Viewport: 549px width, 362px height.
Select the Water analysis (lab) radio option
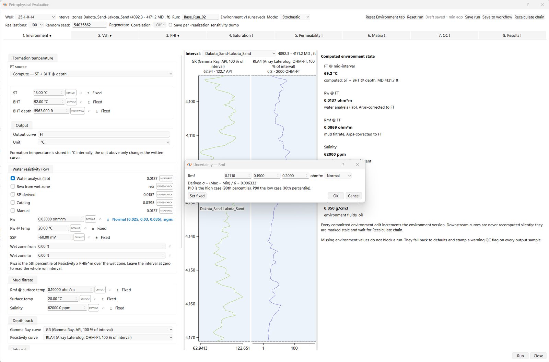pyautogui.click(x=13, y=178)
